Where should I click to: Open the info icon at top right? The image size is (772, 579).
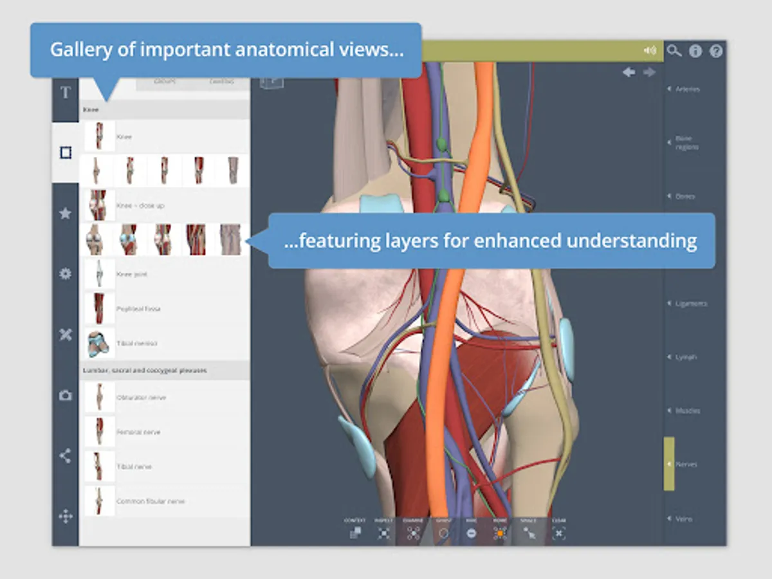click(x=695, y=51)
